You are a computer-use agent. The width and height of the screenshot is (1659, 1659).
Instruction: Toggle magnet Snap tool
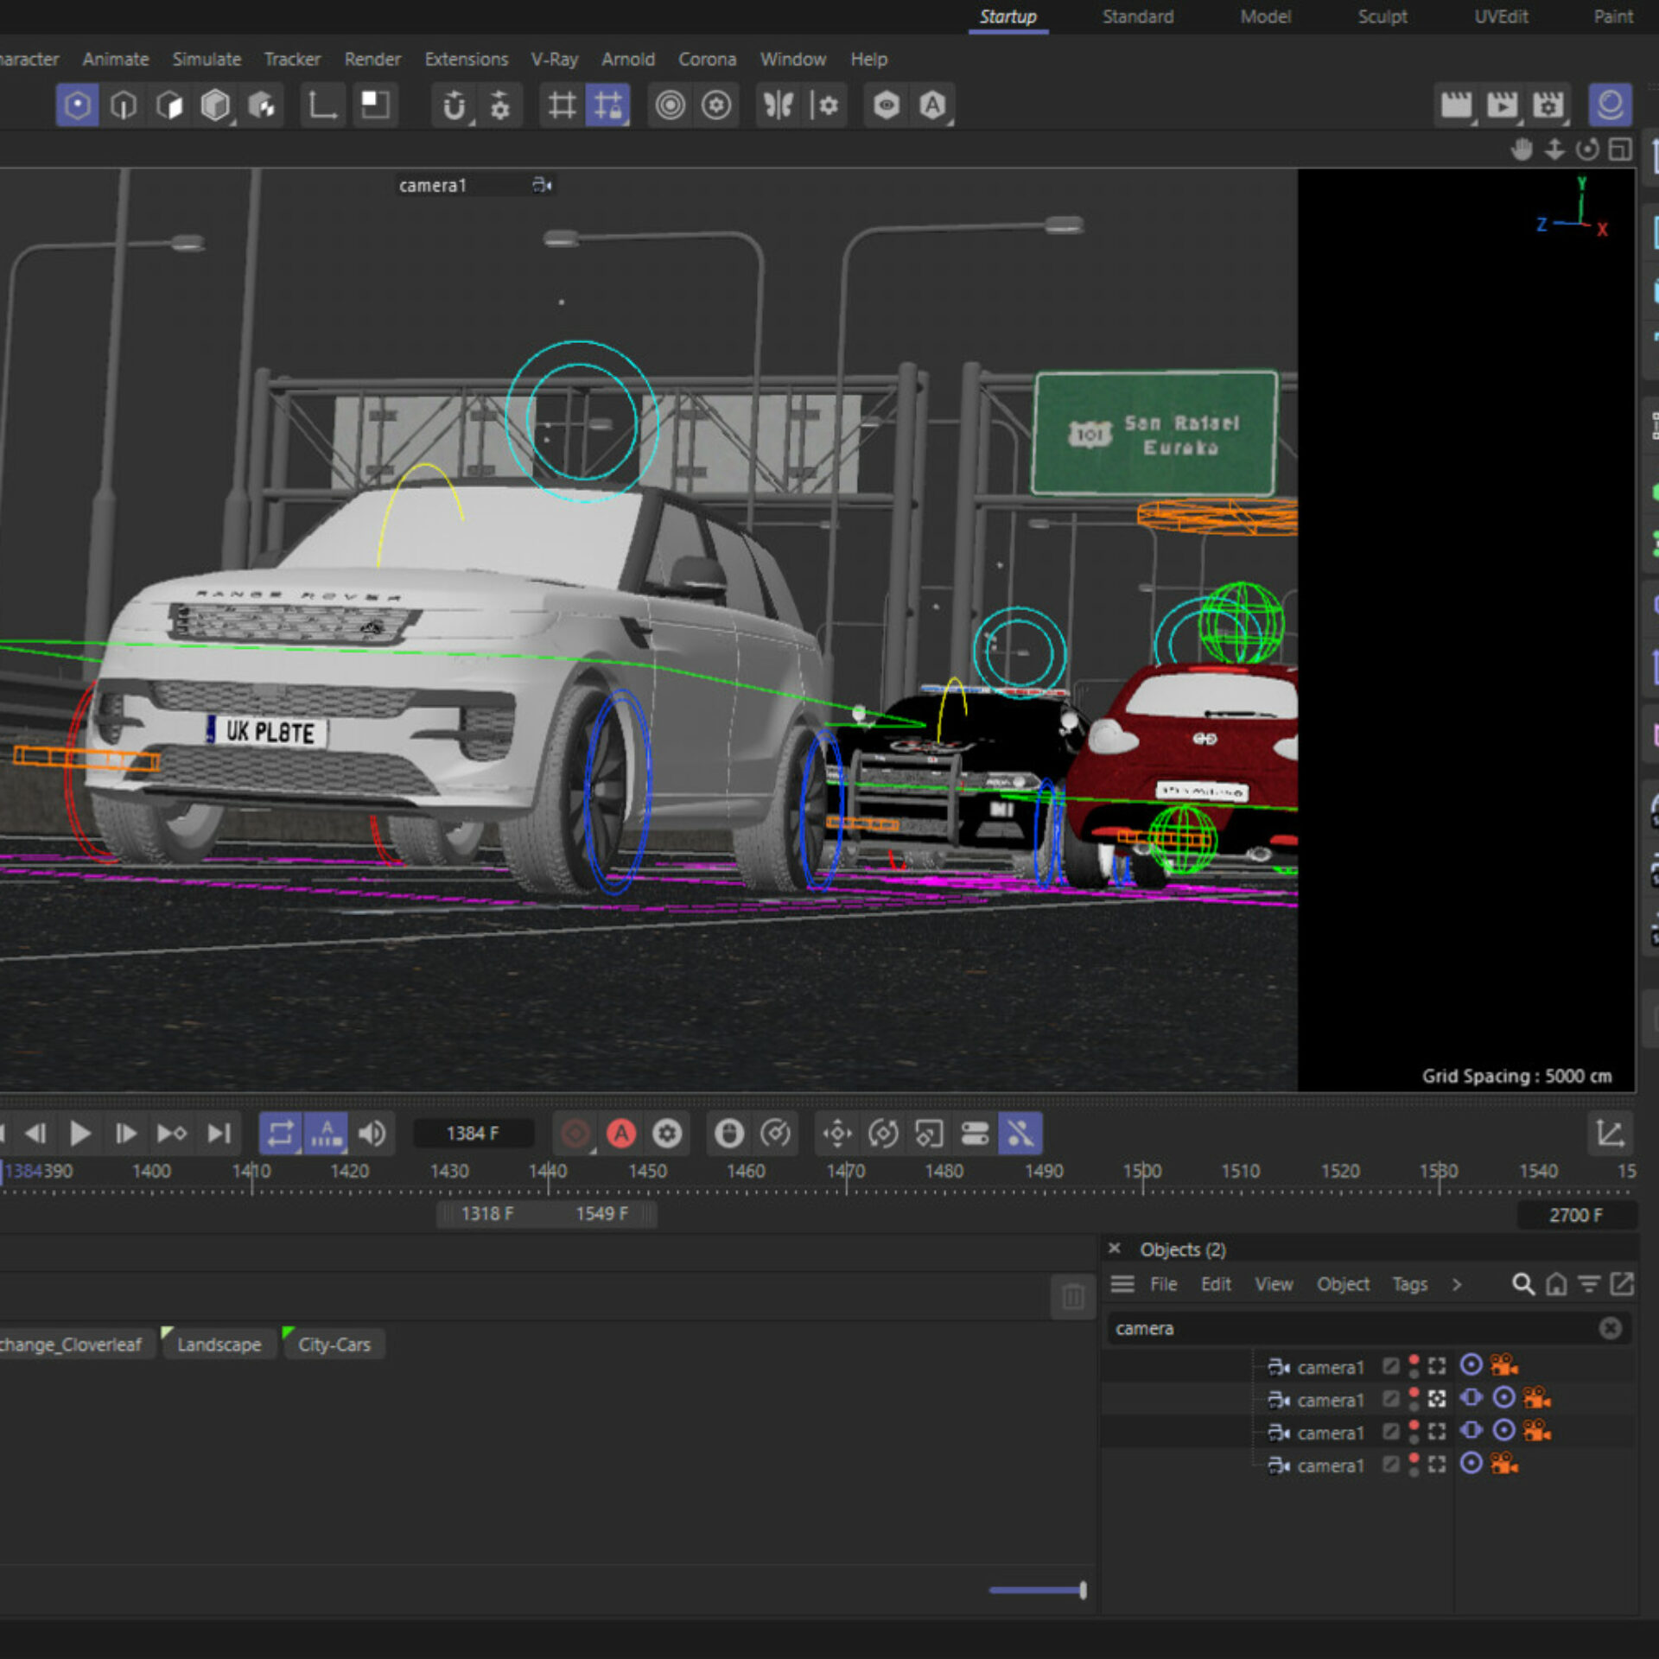tap(454, 105)
